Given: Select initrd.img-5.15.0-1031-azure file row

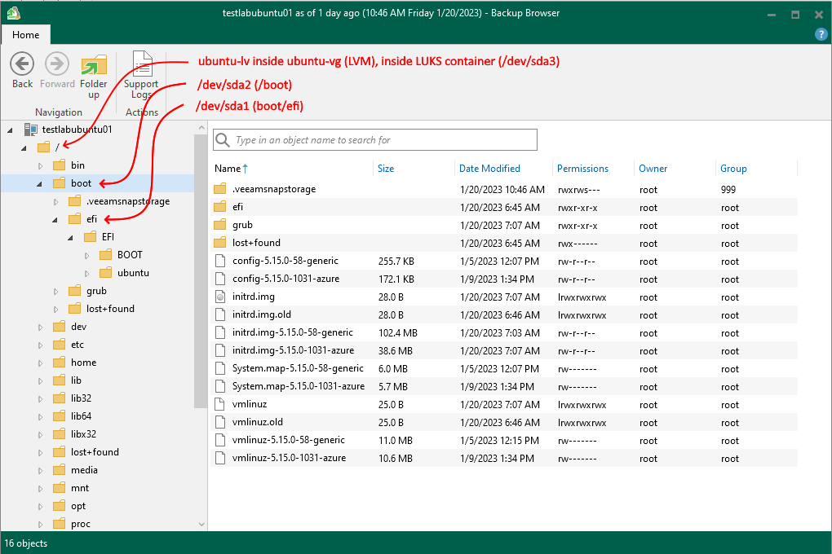Looking at the screenshot, I should [504, 351].
